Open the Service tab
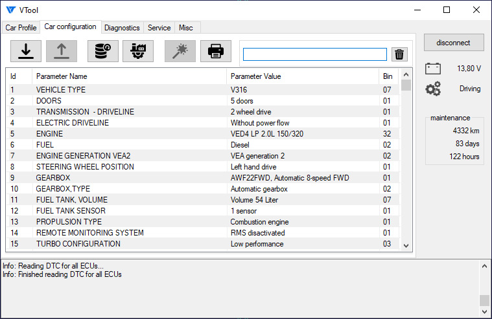The height and width of the screenshot is (319, 492). point(159,28)
